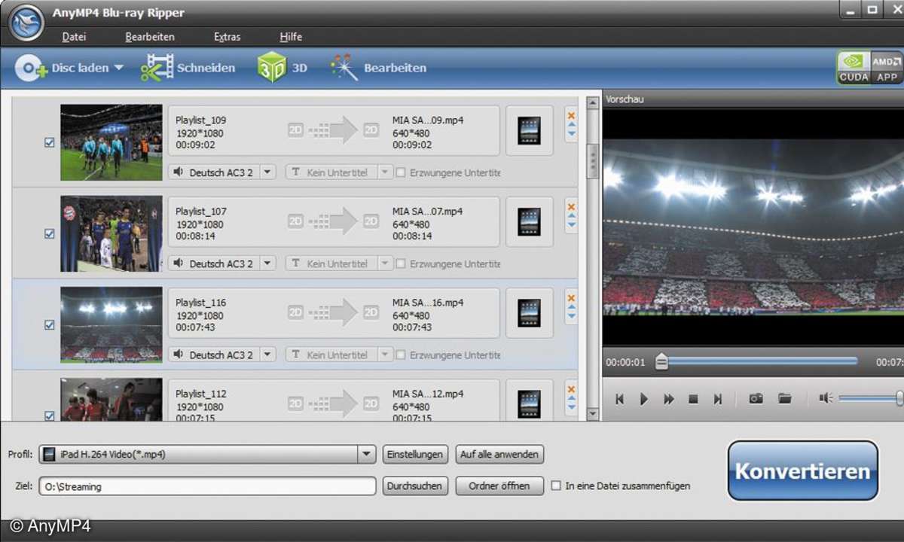Open audio track dropdown for Playlist_109
The height and width of the screenshot is (542, 904).
[x=267, y=172]
